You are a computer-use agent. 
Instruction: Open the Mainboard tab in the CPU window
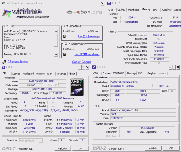pyautogui.click(x=28, y=74)
